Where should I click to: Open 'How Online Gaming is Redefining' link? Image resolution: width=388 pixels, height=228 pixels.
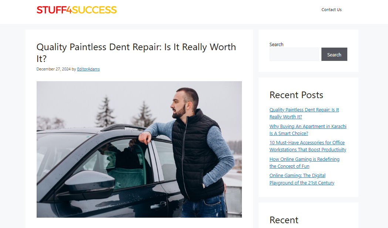(x=304, y=163)
